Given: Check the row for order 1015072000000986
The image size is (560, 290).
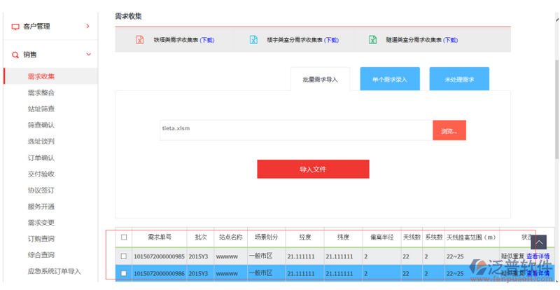Looking at the screenshot, I should 124,273.
